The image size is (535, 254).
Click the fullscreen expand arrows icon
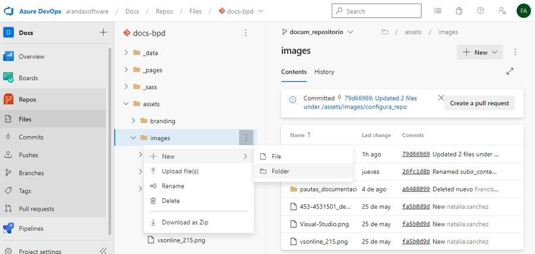tap(509, 71)
